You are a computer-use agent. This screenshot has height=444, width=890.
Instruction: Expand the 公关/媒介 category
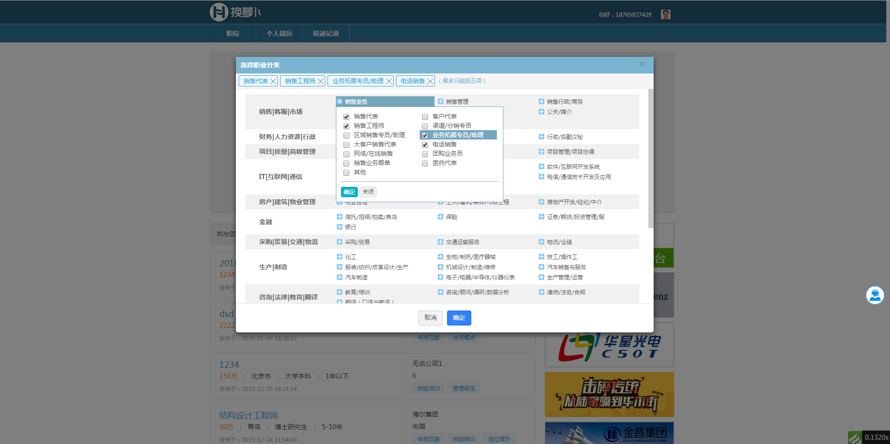542,112
